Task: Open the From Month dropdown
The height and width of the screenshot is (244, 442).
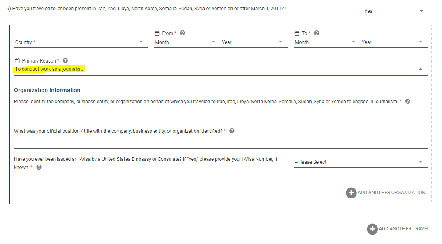Action: click(185, 42)
